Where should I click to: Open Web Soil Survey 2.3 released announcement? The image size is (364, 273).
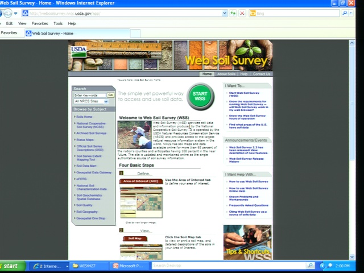point(249,150)
